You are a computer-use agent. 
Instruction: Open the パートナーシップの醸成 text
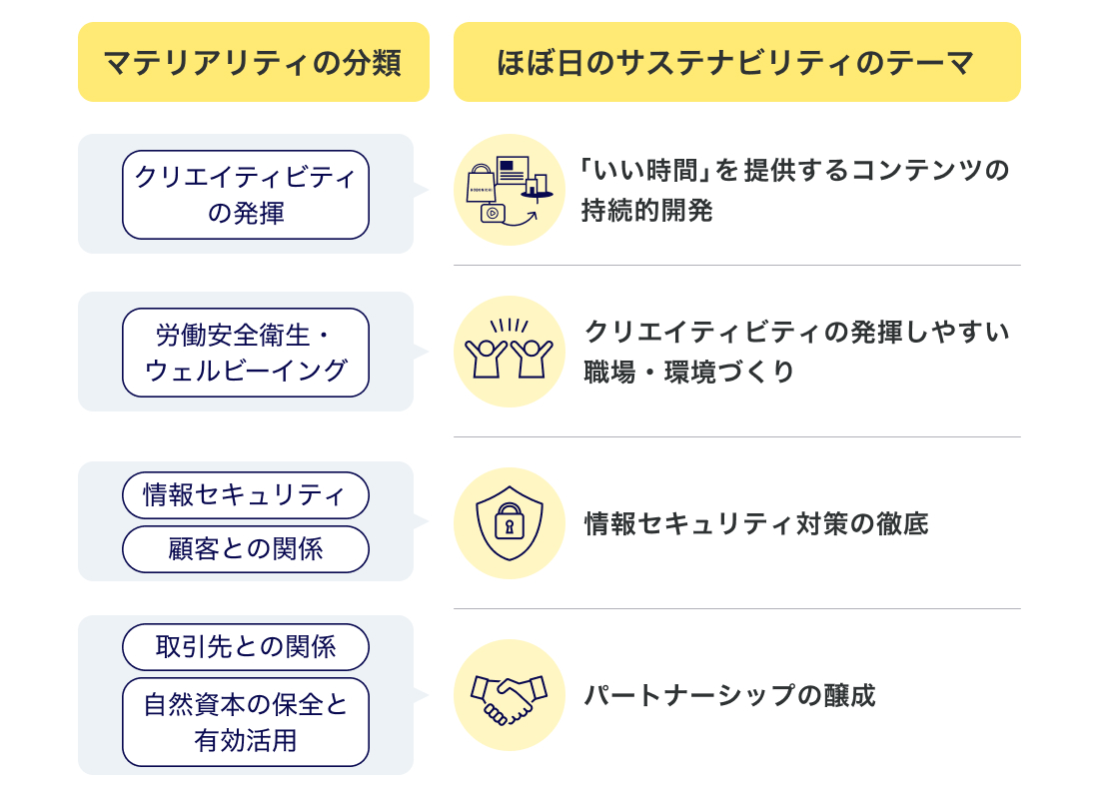click(729, 695)
